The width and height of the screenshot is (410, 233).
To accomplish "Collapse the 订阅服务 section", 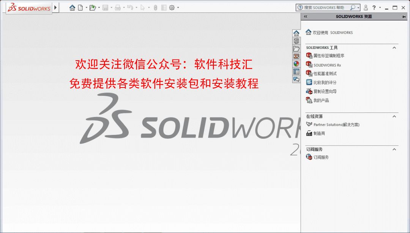I will (394, 149).
